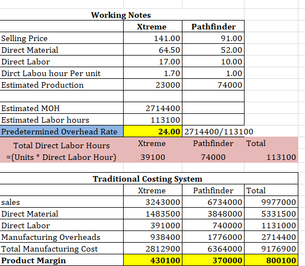Click Xtreme header in pink labor hours band
Image resolution: width=305 pixels, height=266 pixels.
tap(152, 143)
